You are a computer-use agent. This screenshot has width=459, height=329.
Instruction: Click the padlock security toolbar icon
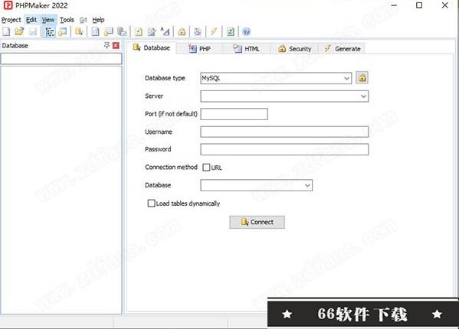click(x=182, y=31)
